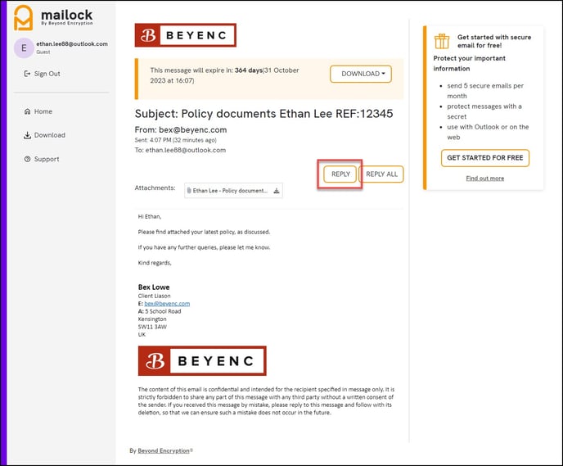Open the Beyond Encryption footer link
Viewport: 563px width, 466px height.
[x=164, y=450]
